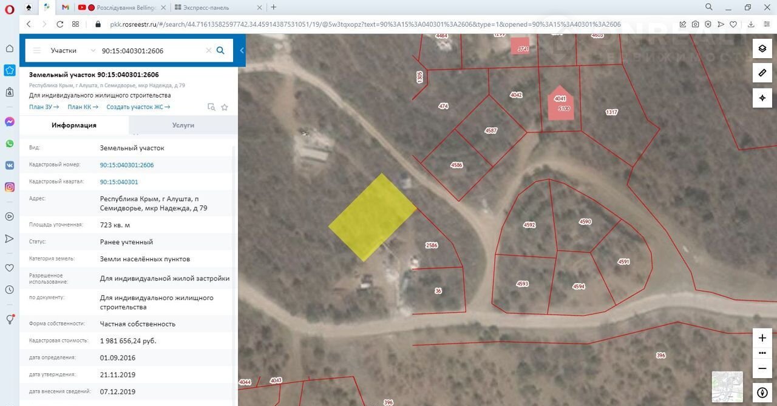Image resolution: width=777 pixels, height=406 pixels.
Task: Zoom in on the map
Action: click(x=762, y=338)
